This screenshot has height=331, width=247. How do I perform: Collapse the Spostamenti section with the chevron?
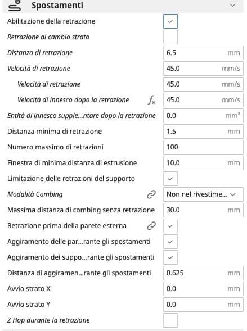click(232, 5)
